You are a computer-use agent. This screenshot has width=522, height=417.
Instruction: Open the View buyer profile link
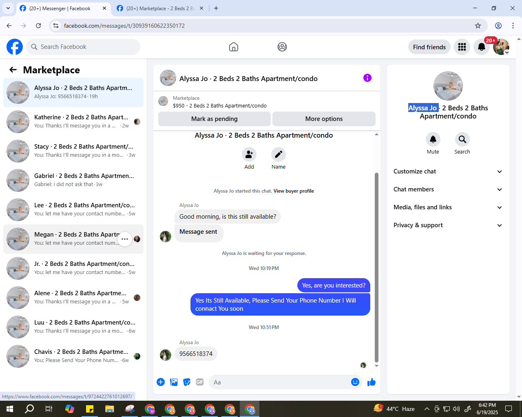tap(294, 191)
